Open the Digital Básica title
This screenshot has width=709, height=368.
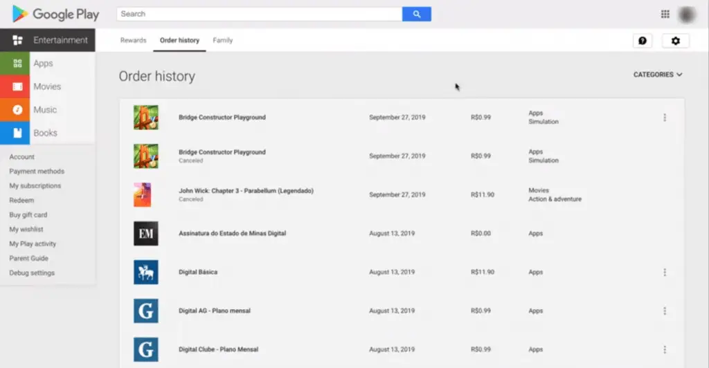point(198,273)
